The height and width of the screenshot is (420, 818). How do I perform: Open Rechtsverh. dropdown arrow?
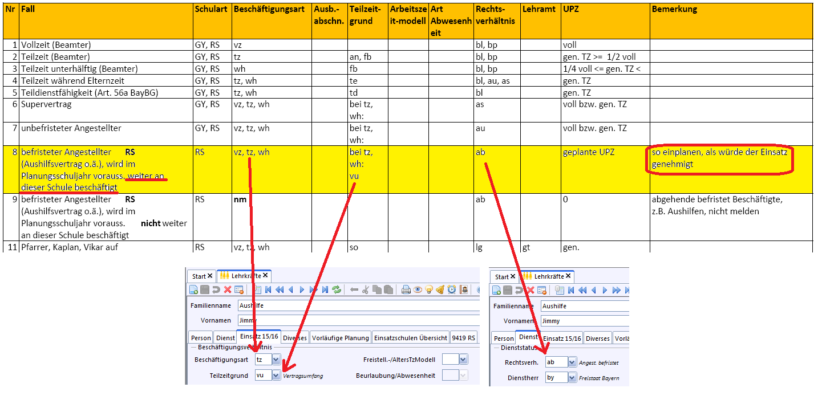[572, 362]
